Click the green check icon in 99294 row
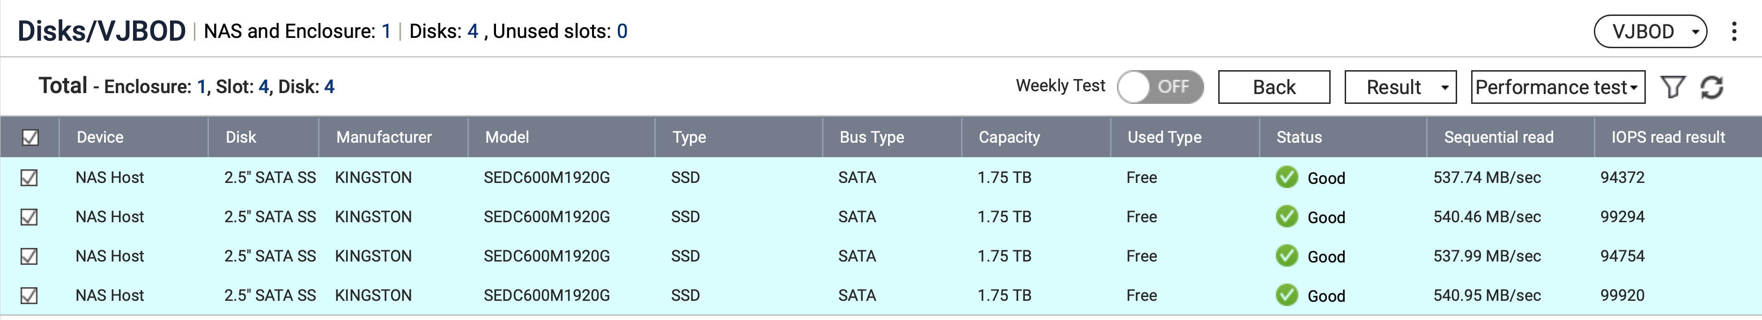The image size is (1762, 320). [1287, 217]
